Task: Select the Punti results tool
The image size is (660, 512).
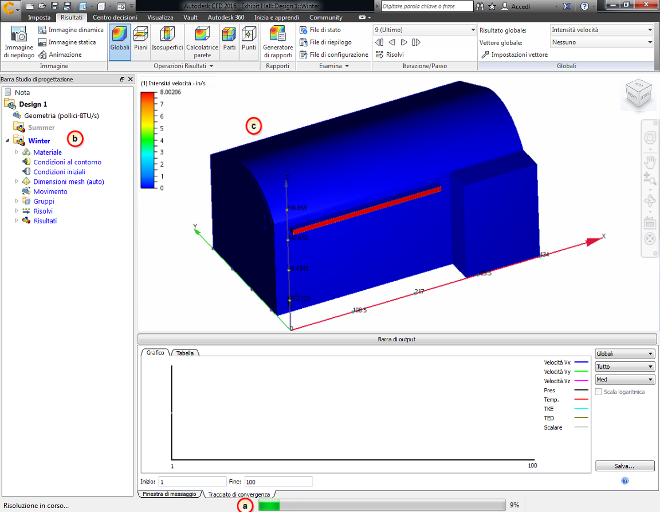Action: tap(249, 42)
